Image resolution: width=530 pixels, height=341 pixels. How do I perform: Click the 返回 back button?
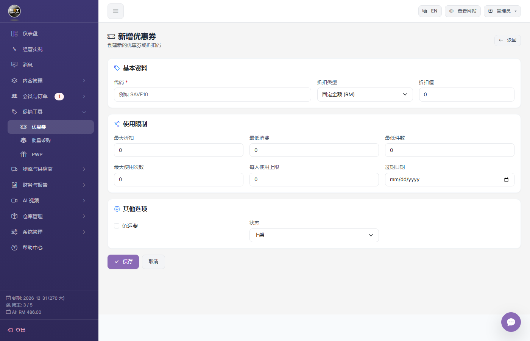[508, 40]
